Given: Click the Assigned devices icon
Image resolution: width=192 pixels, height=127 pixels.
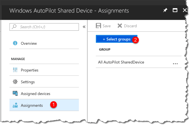Looking at the screenshot, I should [x=15, y=94].
